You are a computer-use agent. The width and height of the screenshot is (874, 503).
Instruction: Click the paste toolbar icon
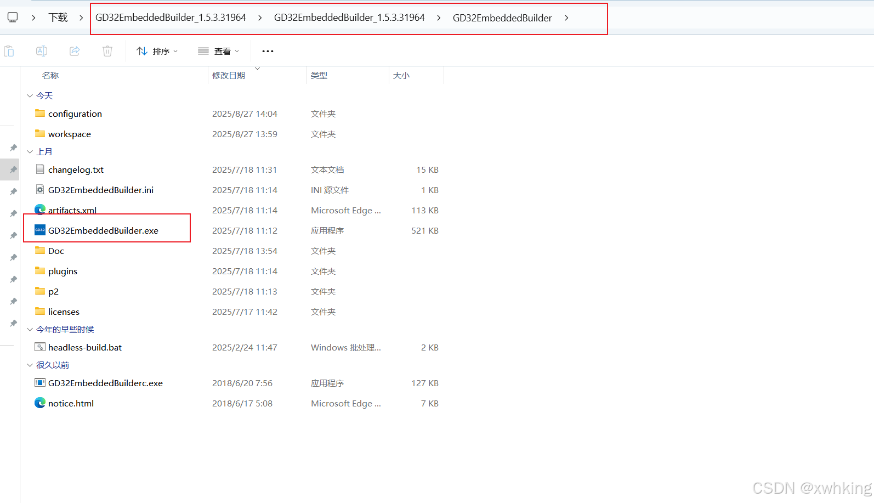pos(9,51)
